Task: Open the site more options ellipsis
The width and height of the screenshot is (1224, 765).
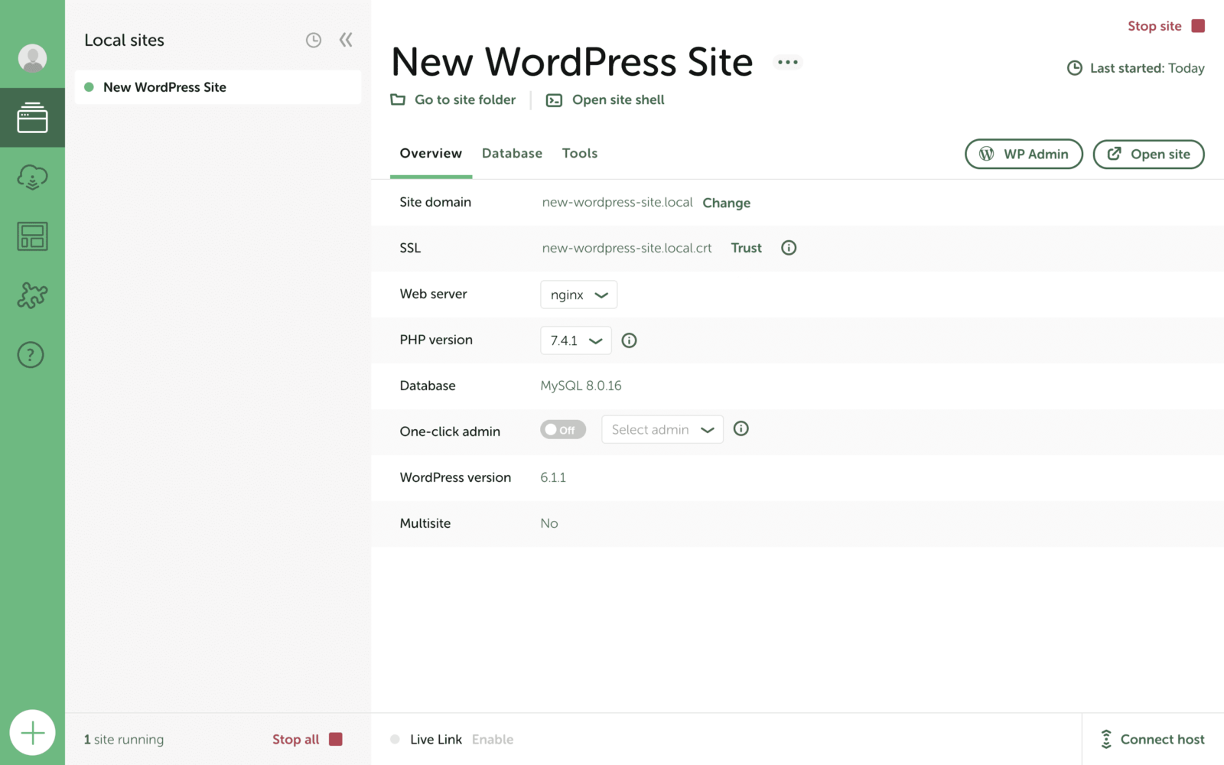Action: [788, 62]
